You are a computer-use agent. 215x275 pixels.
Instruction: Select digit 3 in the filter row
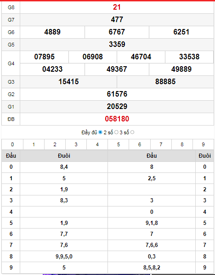point(76,144)
